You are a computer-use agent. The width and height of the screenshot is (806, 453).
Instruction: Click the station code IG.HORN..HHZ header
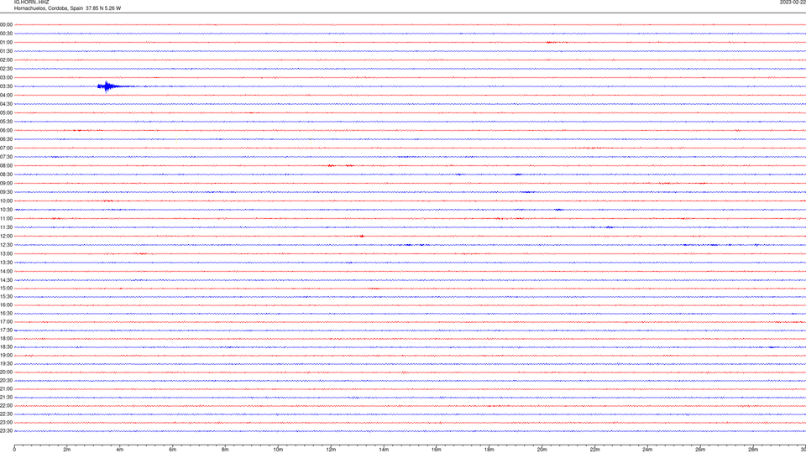tap(31, 2)
